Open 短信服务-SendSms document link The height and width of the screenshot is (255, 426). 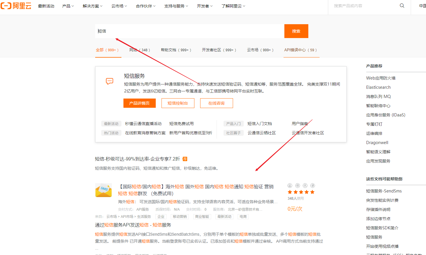(384, 191)
